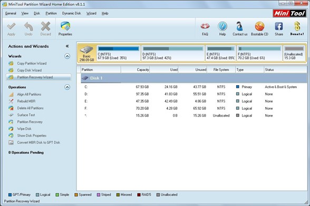Image resolution: width=310 pixels, height=206 pixels.
Task: Click the Surface Test icon
Action: tap(11, 115)
